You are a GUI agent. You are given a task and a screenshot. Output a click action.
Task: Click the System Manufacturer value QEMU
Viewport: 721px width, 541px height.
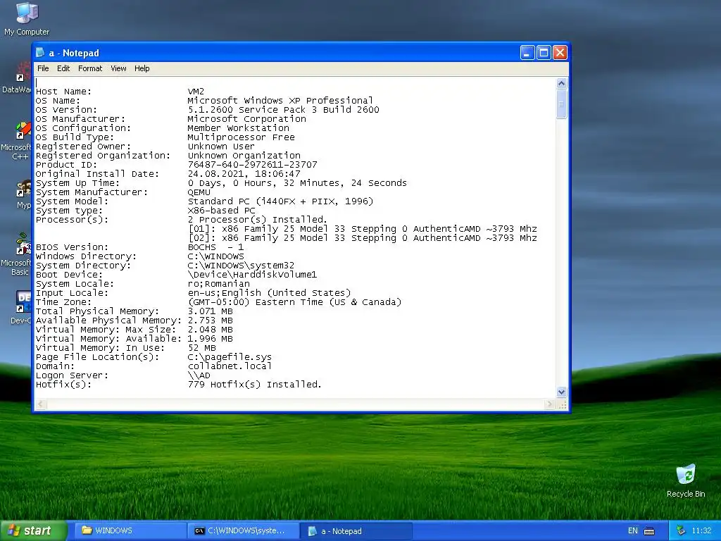point(199,192)
